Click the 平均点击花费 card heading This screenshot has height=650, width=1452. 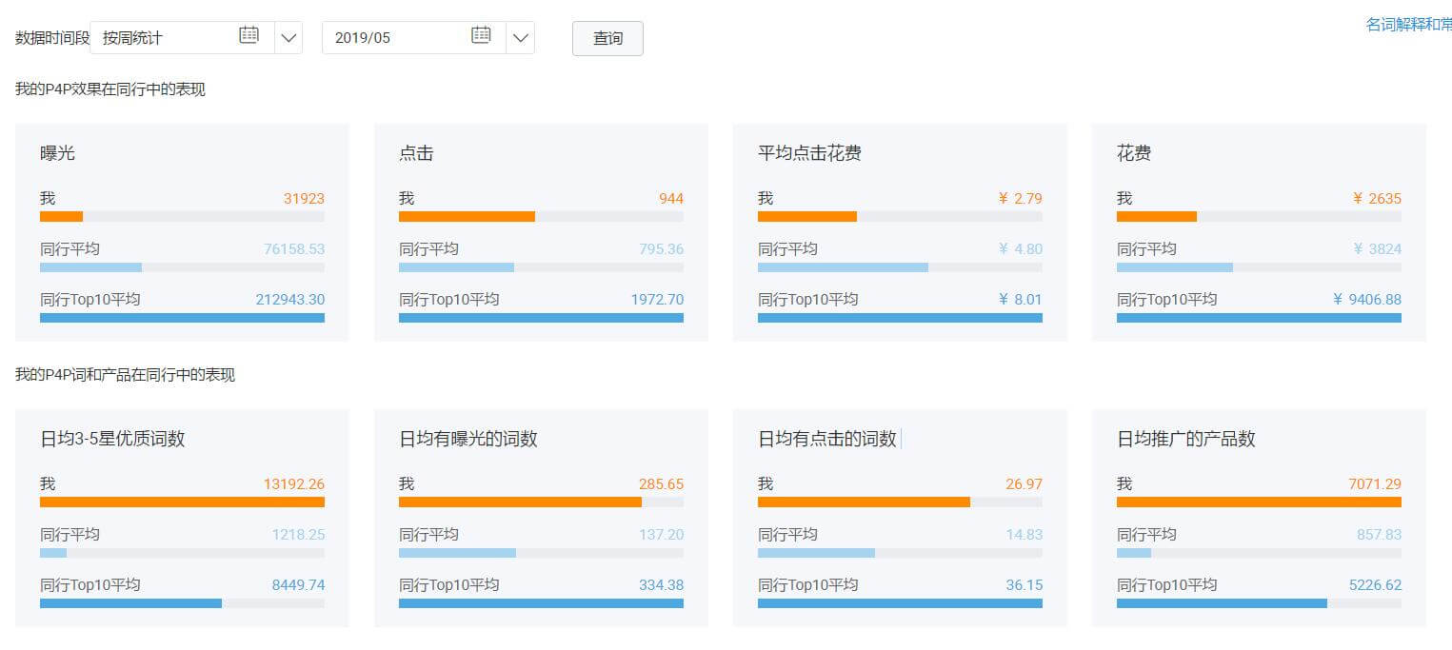point(809,153)
